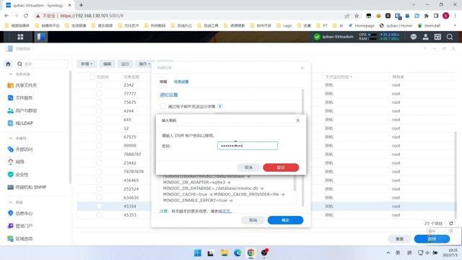Viewport: 462px width, 260px height.
Task: Open 文件服务 file services in sidebar
Action: tap(20, 97)
